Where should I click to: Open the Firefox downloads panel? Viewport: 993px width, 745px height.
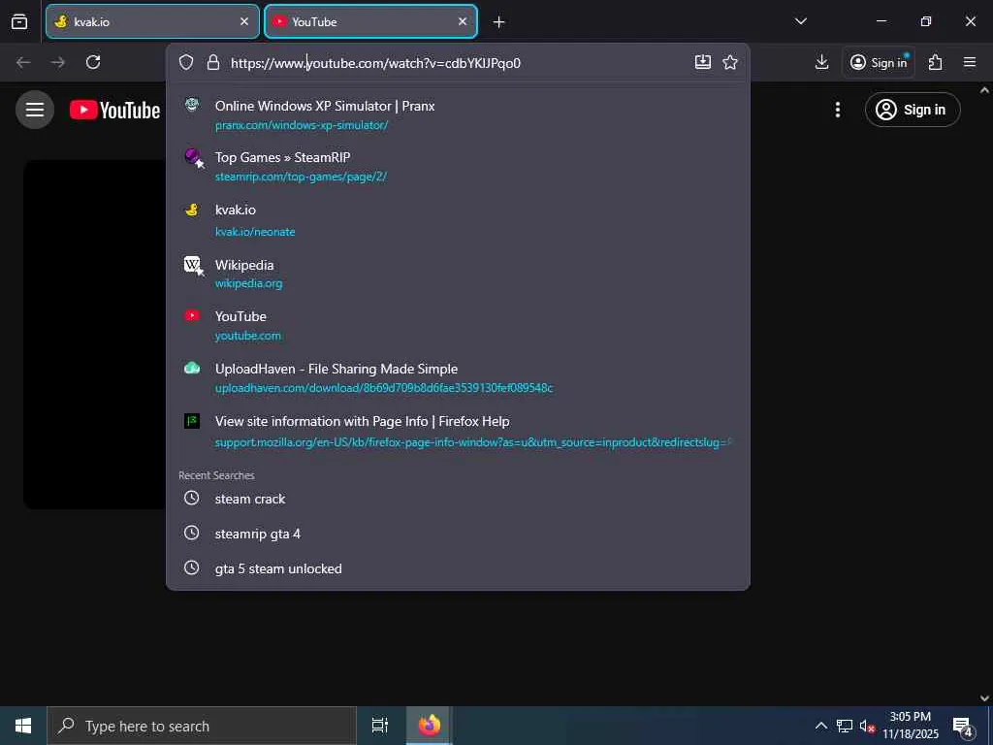tap(822, 62)
